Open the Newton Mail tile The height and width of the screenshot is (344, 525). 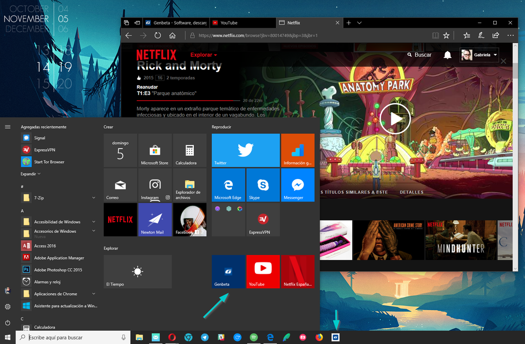point(155,219)
